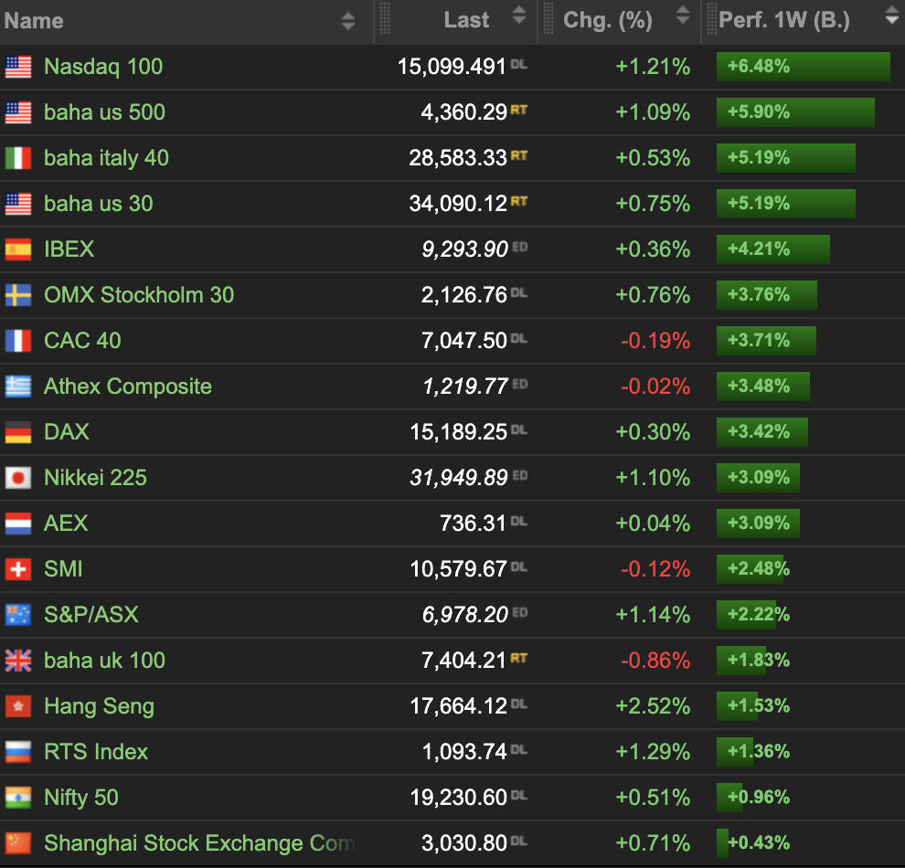Click the DL delayed badge on Nasdaq 100
This screenshot has width=905, height=868.
(x=519, y=64)
